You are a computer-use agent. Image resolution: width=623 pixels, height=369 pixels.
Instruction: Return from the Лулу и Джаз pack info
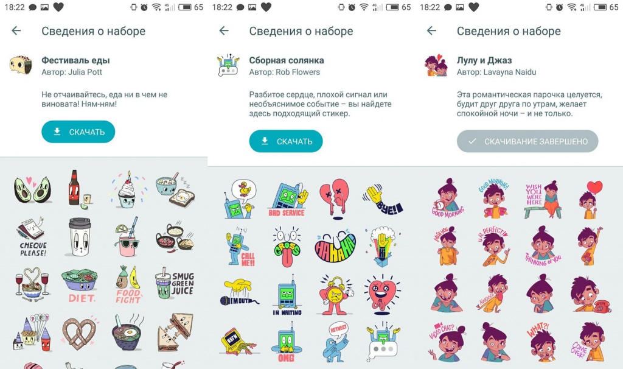point(431,30)
